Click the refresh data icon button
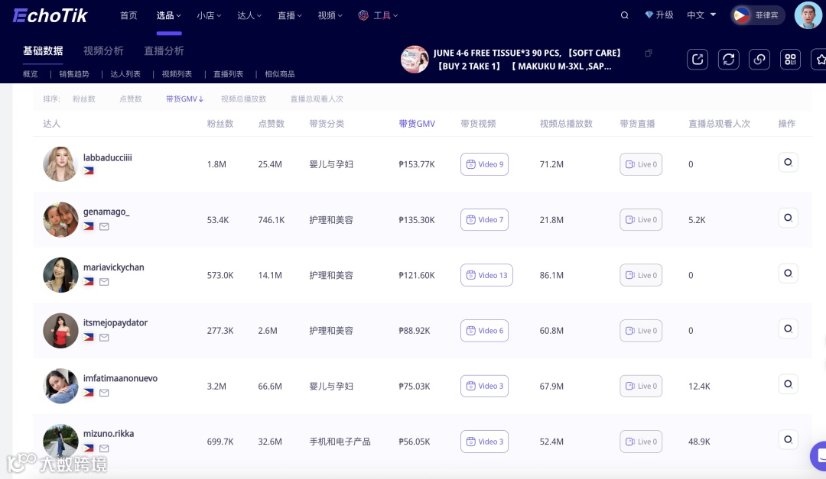The height and width of the screenshot is (479, 826). [729, 60]
